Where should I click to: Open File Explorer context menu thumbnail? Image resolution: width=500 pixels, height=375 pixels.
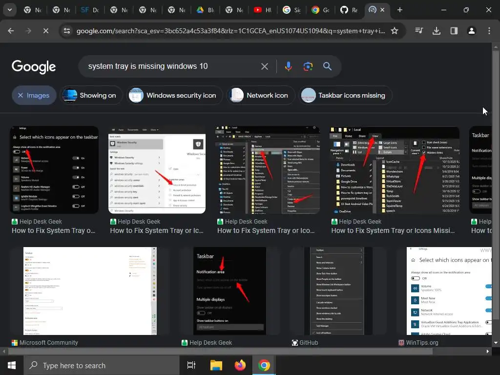tap(268, 169)
